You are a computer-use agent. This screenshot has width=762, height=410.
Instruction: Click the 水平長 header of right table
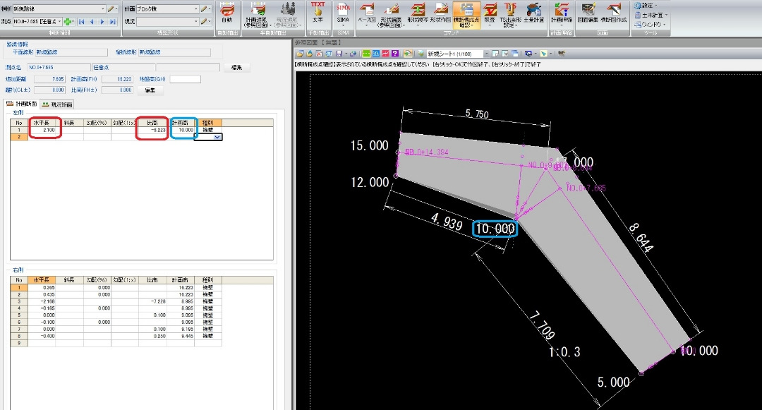pyautogui.click(x=42, y=280)
